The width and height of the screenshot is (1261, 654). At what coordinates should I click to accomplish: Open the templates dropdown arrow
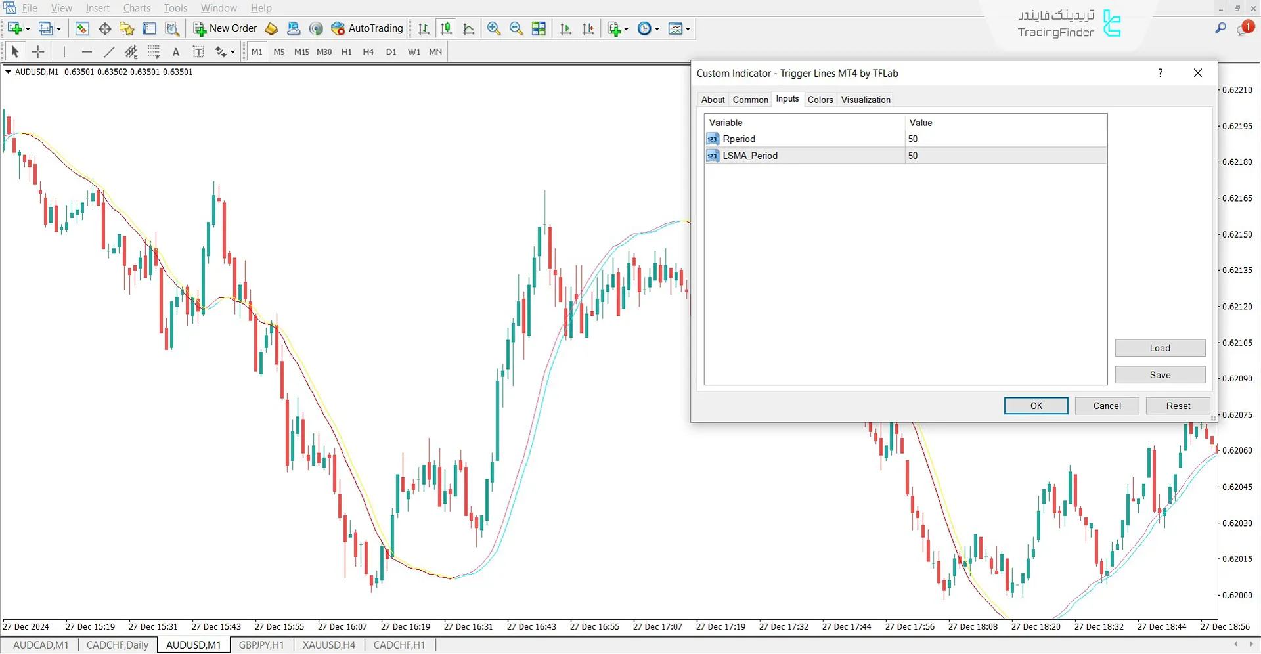[688, 28]
